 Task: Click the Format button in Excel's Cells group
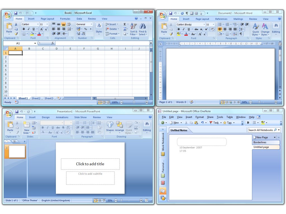[x=112, y=34]
